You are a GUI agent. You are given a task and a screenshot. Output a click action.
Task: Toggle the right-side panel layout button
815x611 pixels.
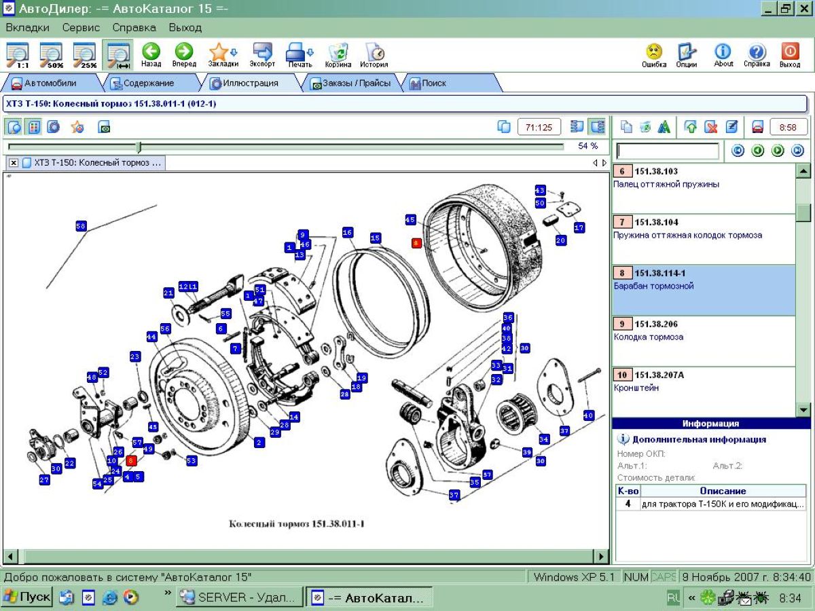pyautogui.click(x=597, y=127)
